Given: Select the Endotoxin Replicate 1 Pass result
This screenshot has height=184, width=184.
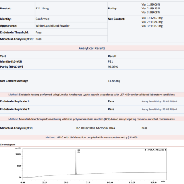Looking at the screenshot, I should [x=111, y=101].
